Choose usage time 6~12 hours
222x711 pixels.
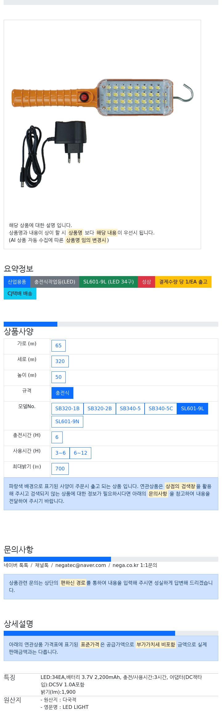[x=80, y=453]
